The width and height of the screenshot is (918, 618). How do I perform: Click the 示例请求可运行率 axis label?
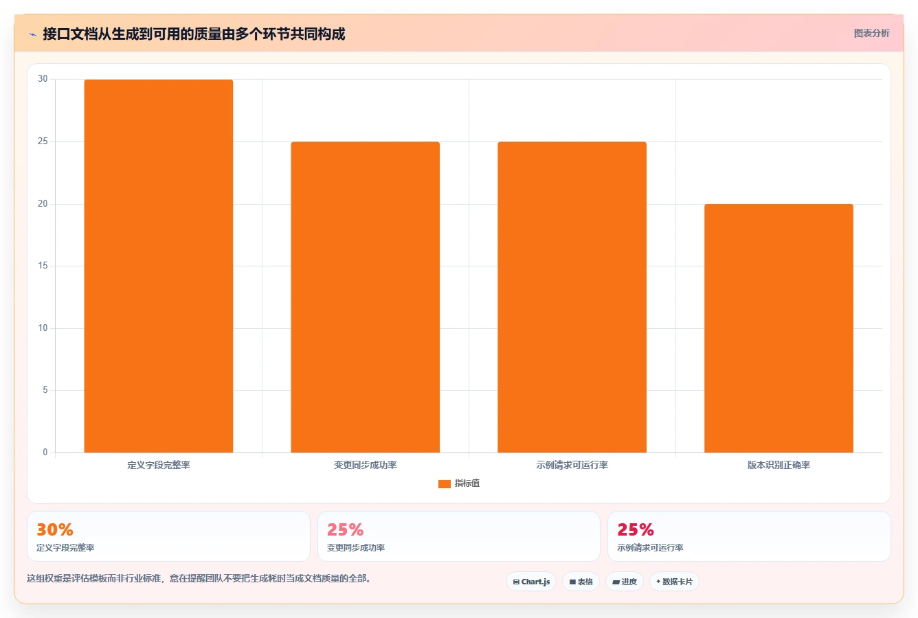click(x=572, y=465)
